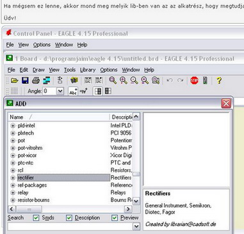Open the Library menu
The height and width of the screenshot is (234, 244).
coord(88,70)
